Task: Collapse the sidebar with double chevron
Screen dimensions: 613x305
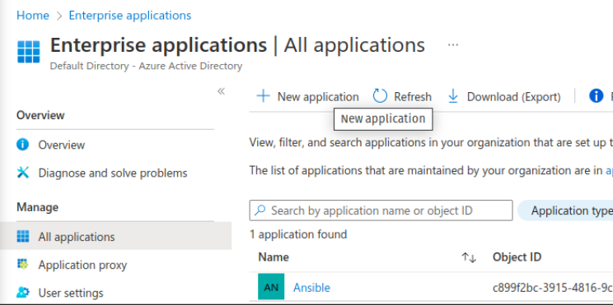Action: [221, 91]
